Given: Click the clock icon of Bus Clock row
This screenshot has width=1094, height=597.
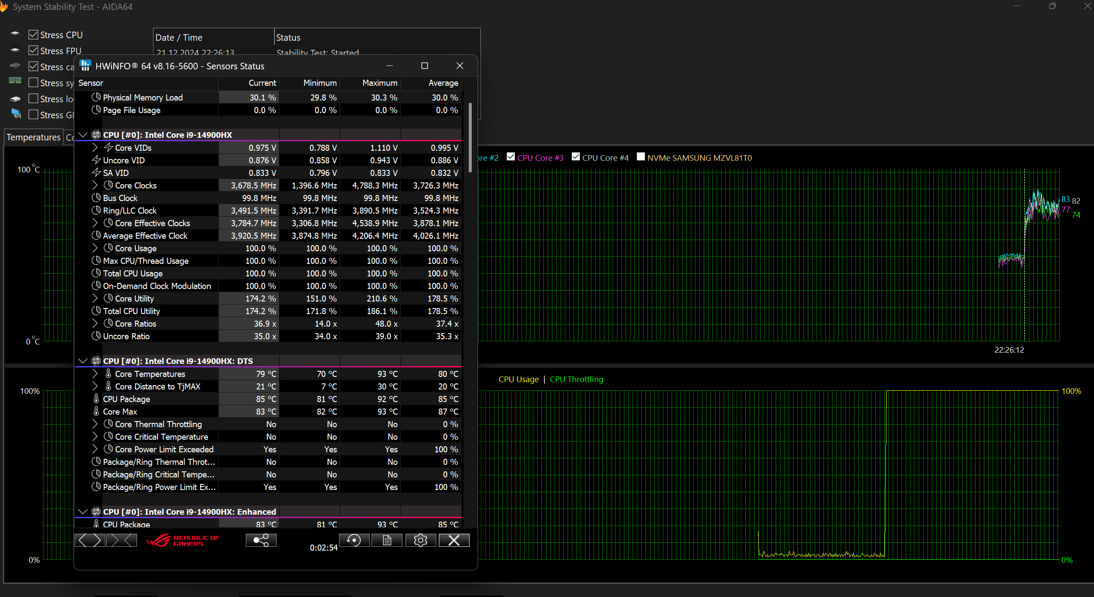Looking at the screenshot, I should (x=96, y=198).
